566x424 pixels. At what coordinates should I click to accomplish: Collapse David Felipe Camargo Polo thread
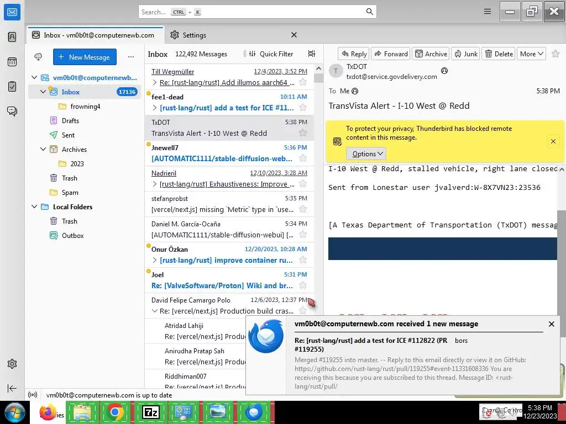(x=155, y=311)
